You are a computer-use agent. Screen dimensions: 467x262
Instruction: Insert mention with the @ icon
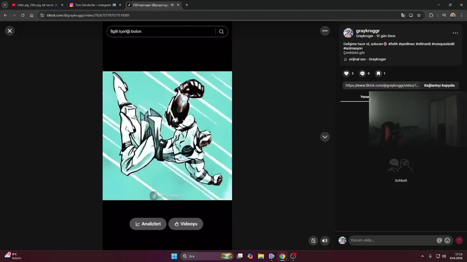click(439, 240)
